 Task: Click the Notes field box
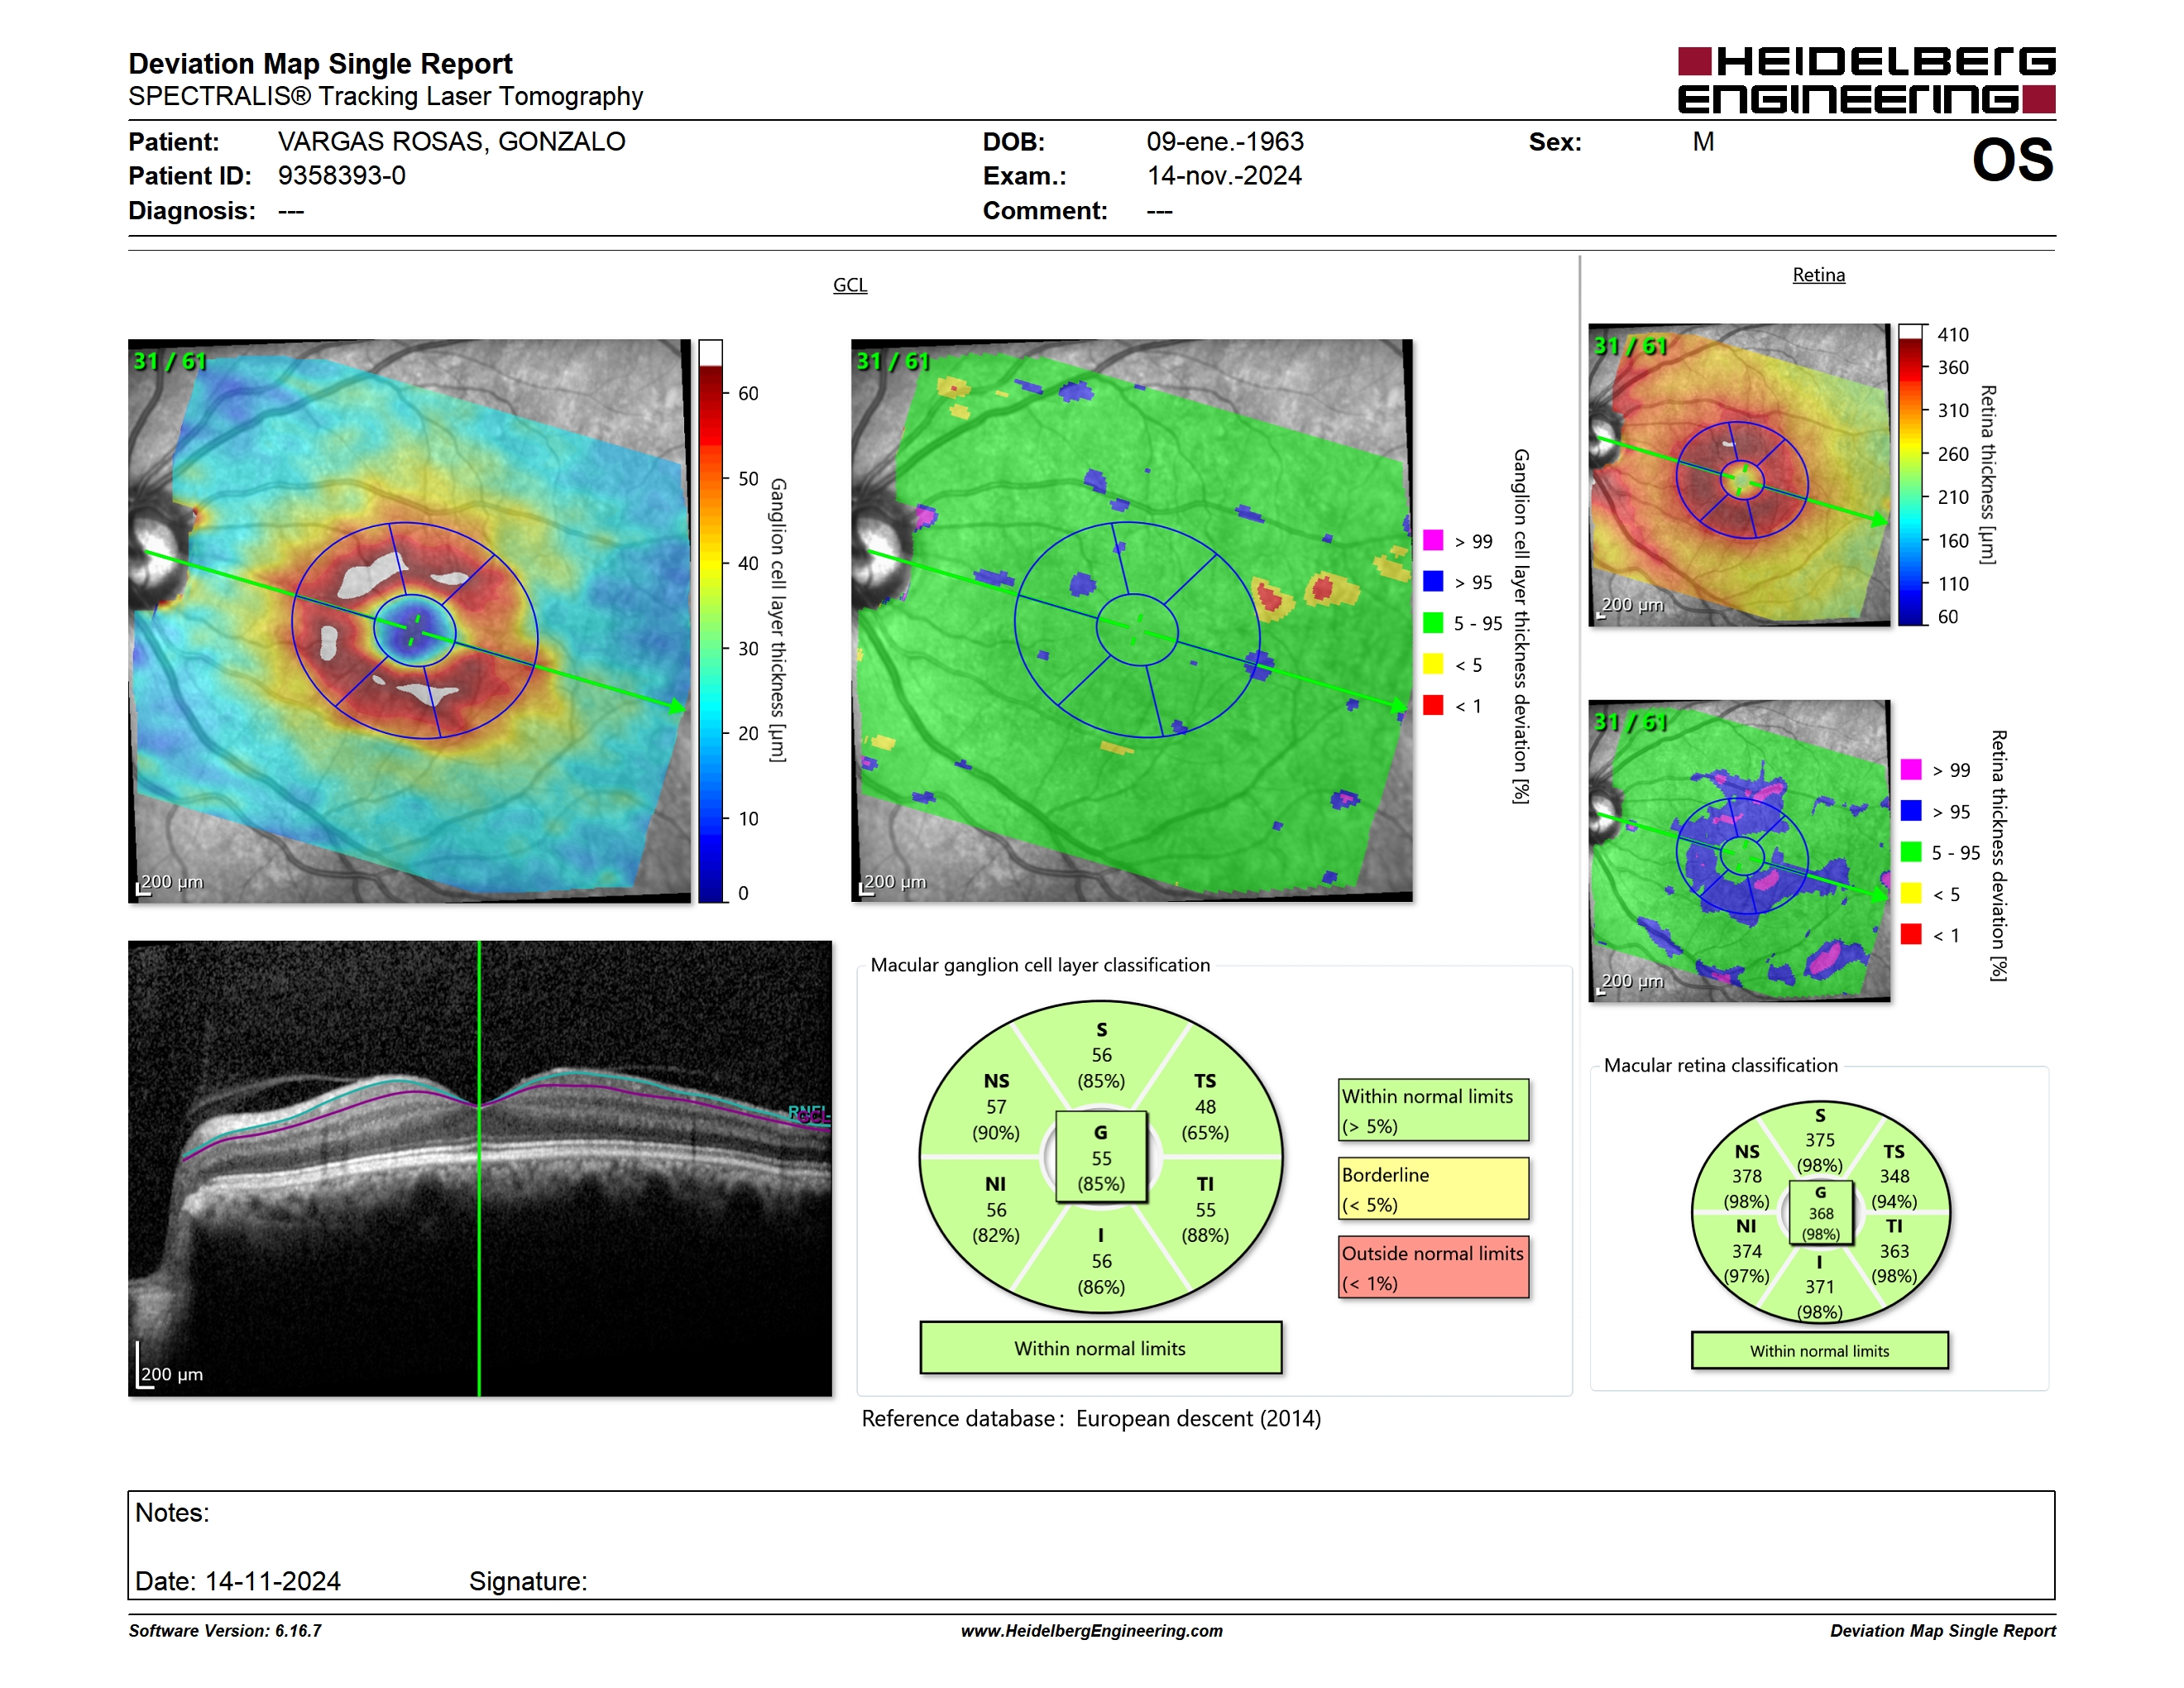1091,1545
